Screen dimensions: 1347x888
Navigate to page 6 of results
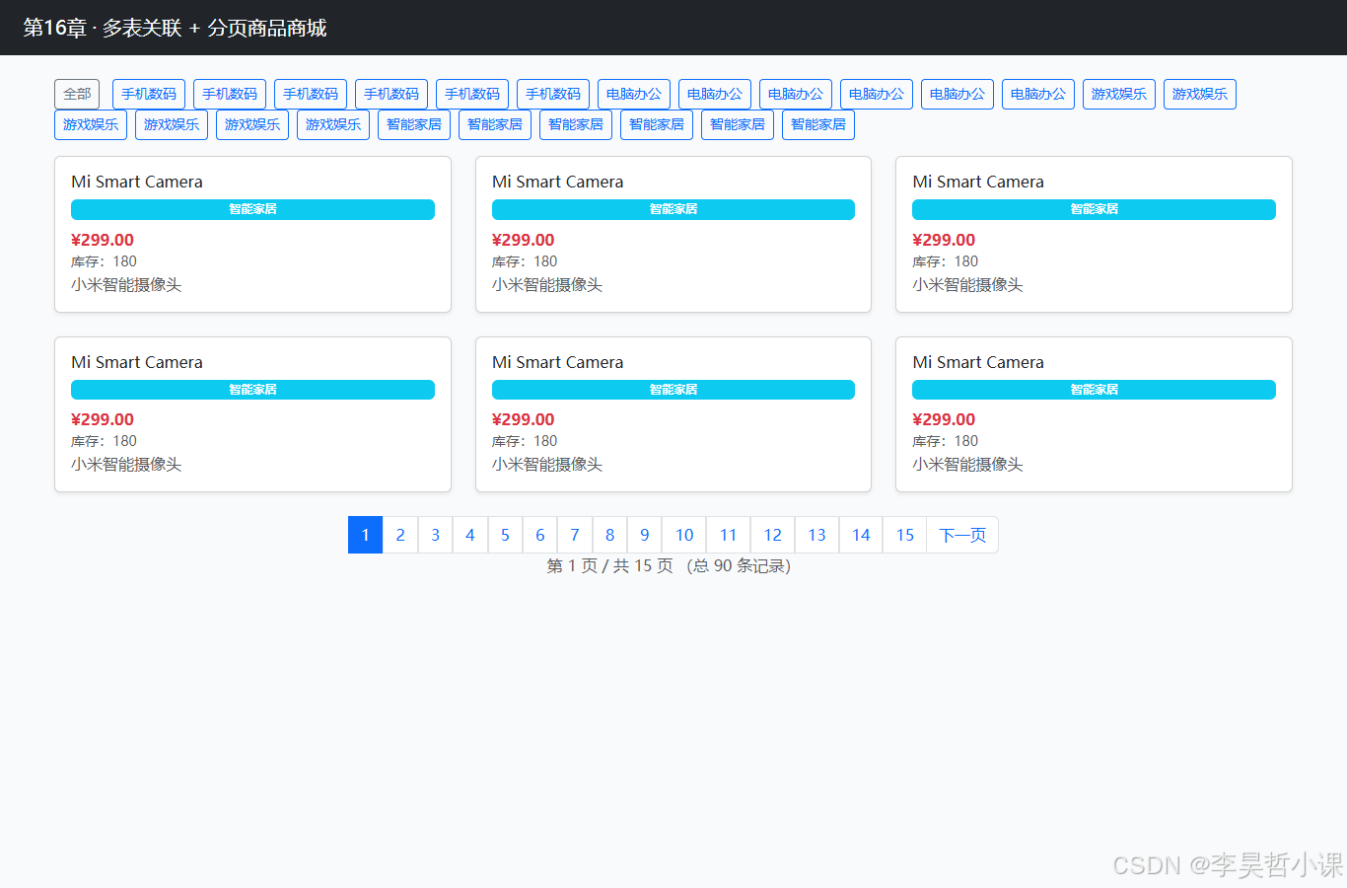pyautogui.click(x=540, y=535)
